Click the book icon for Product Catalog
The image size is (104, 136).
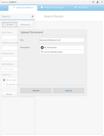(x=42, y=7)
